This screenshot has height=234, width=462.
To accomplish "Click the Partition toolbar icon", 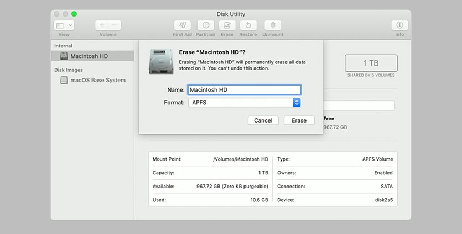I will (205, 25).
